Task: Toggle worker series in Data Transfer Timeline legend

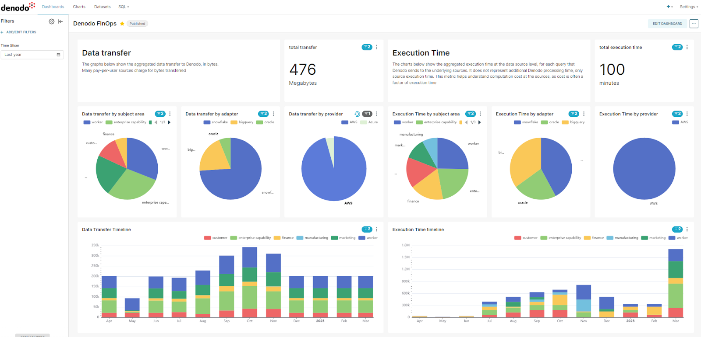Action: [x=368, y=238]
